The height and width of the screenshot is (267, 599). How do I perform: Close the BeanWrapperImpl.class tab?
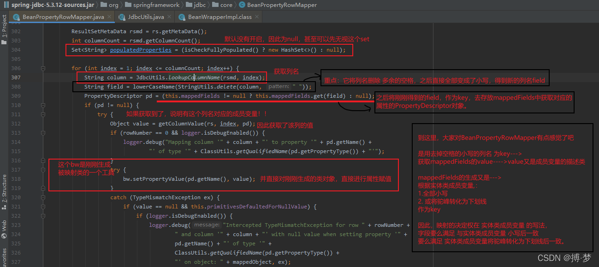click(257, 17)
